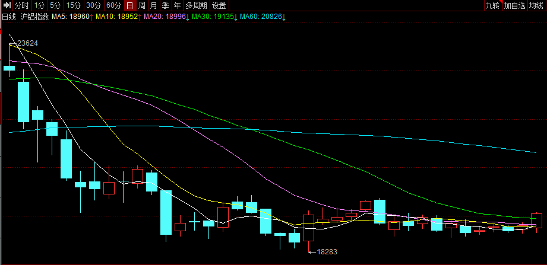
Task: Switch to the 分时 intraday tab
Action: click(x=21, y=5)
